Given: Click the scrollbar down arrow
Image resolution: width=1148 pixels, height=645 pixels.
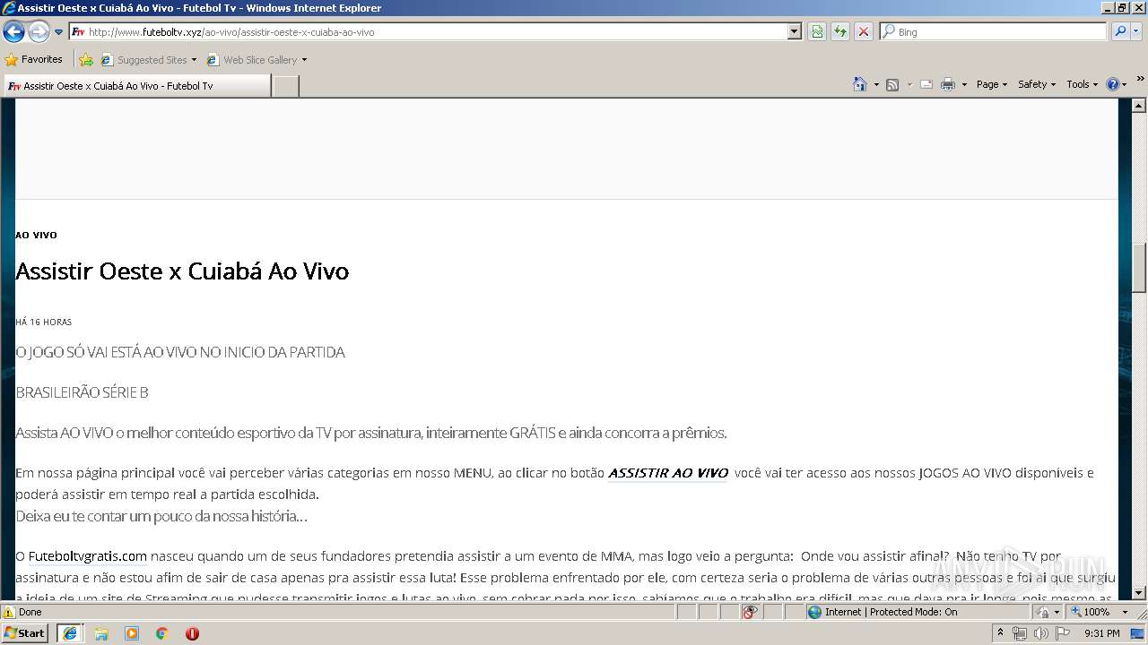Looking at the screenshot, I should click(1139, 592).
